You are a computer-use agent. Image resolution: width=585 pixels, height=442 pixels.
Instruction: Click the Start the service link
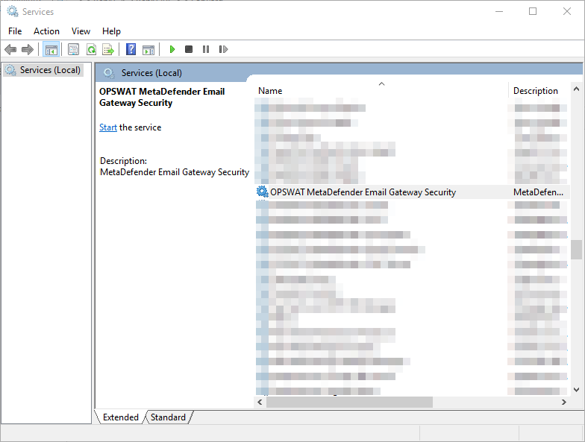[x=107, y=127]
